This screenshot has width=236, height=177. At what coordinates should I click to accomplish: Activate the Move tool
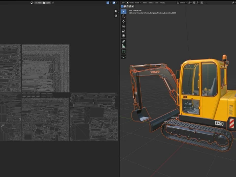point(123,22)
